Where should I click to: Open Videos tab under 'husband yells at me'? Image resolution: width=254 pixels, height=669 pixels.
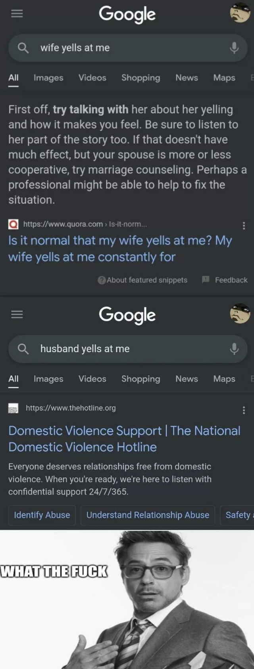coord(92,379)
